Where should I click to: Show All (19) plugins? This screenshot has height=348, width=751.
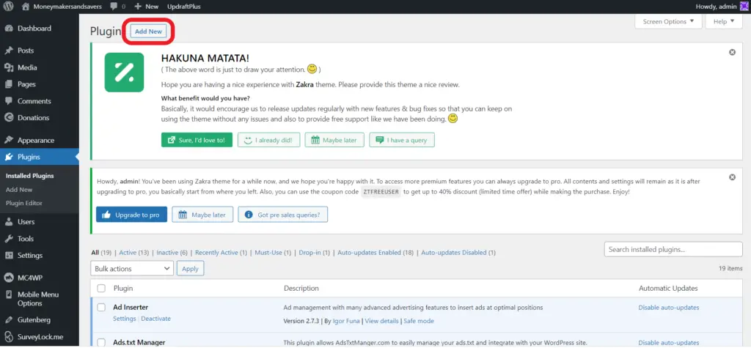(x=101, y=252)
